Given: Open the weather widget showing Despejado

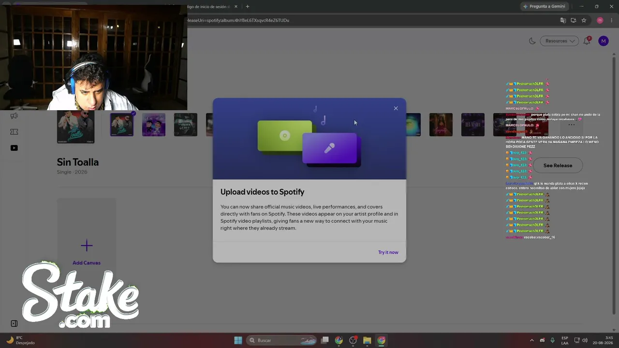Looking at the screenshot, I should click(21, 340).
